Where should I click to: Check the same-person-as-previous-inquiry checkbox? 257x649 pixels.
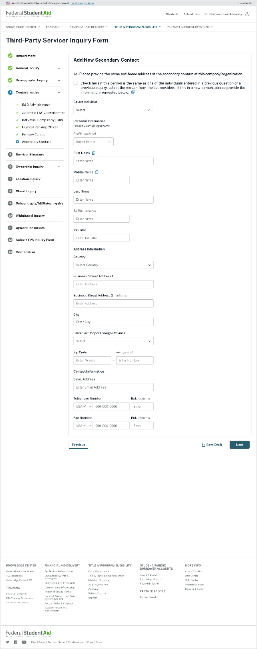76,83
